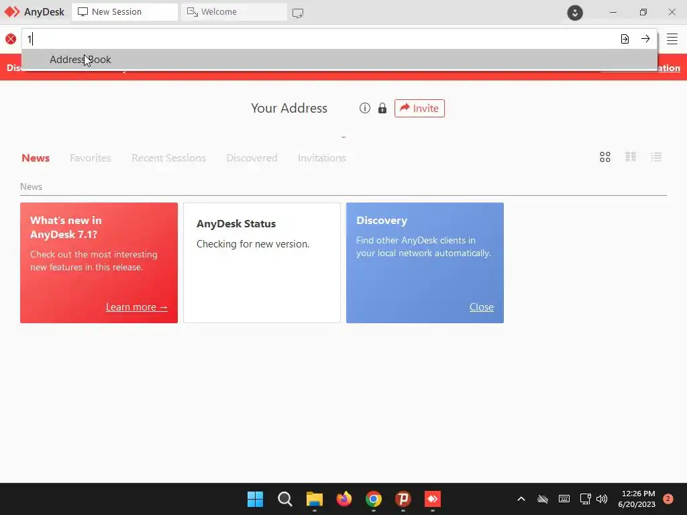This screenshot has width=687, height=515.
Task: Open Google Chrome from the taskbar
Action: pos(374,499)
